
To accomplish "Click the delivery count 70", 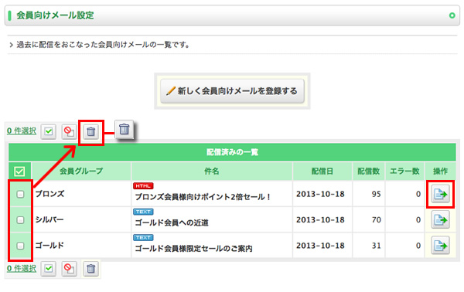I will click(376, 220).
